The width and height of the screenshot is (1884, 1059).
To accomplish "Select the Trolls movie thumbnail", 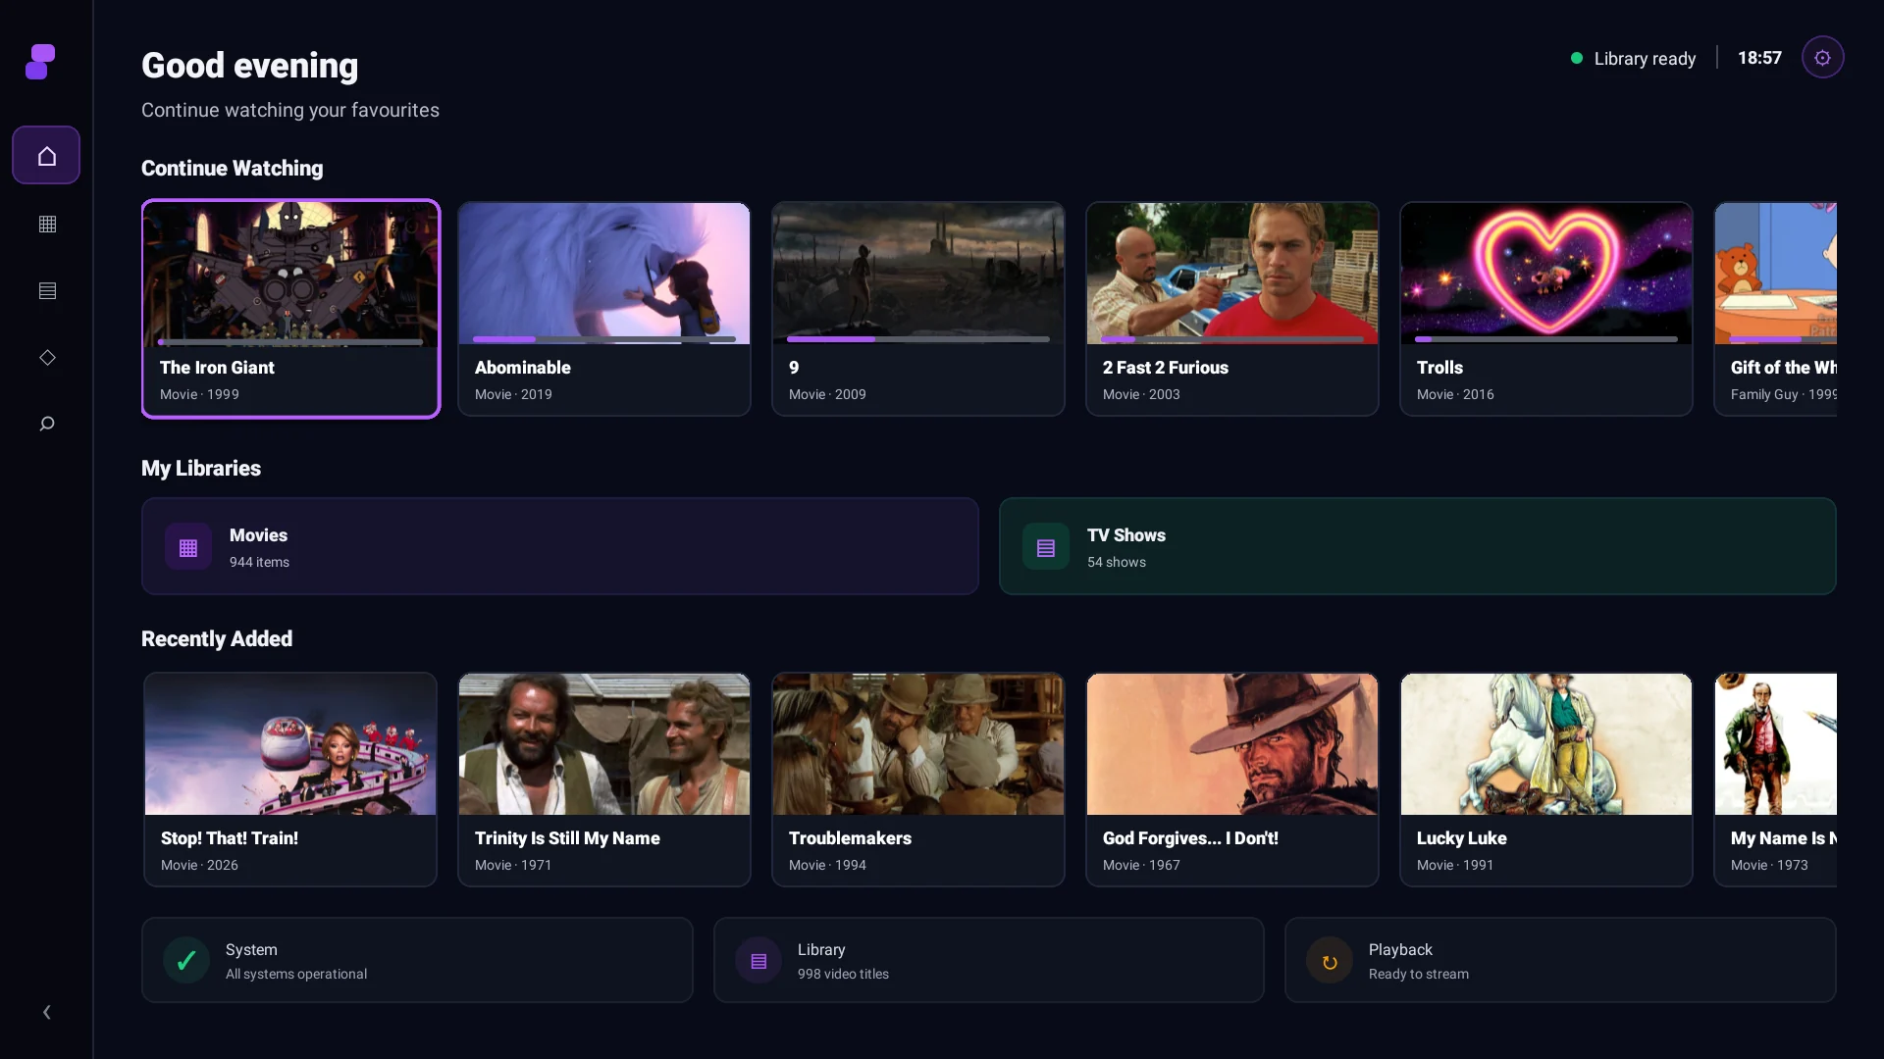I will [1546, 274].
